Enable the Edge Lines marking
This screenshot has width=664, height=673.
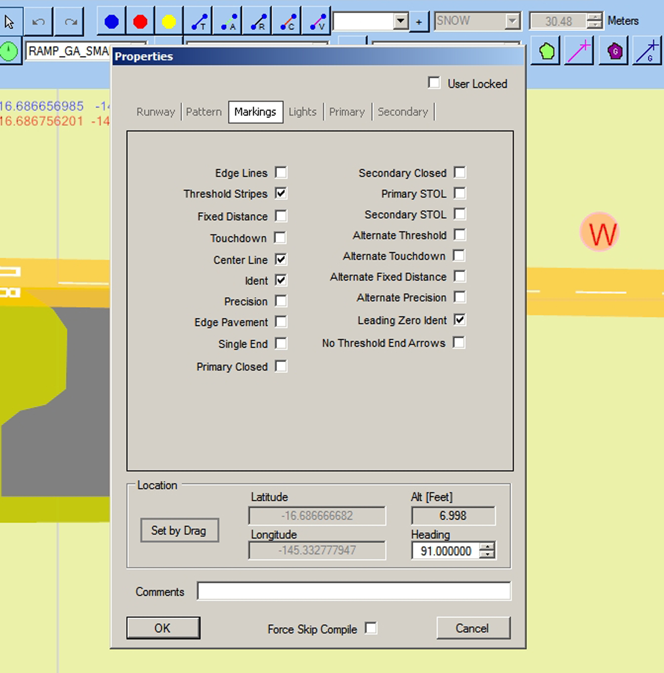(x=282, y=172)
